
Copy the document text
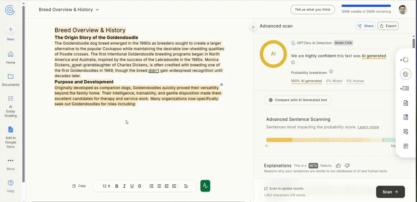79,186
